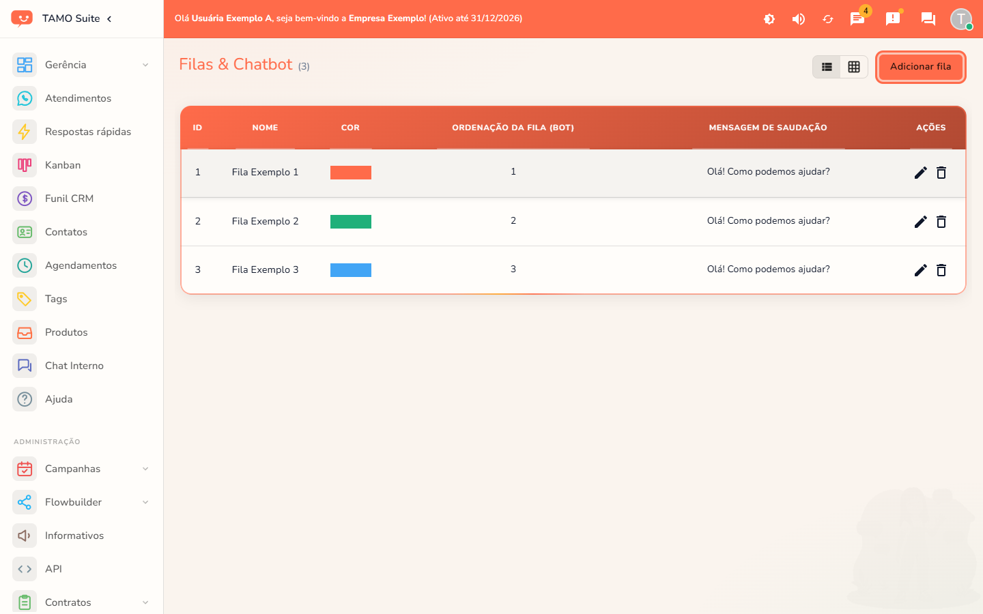Open the Tags icon in sidebar

(x=25, y=299)
